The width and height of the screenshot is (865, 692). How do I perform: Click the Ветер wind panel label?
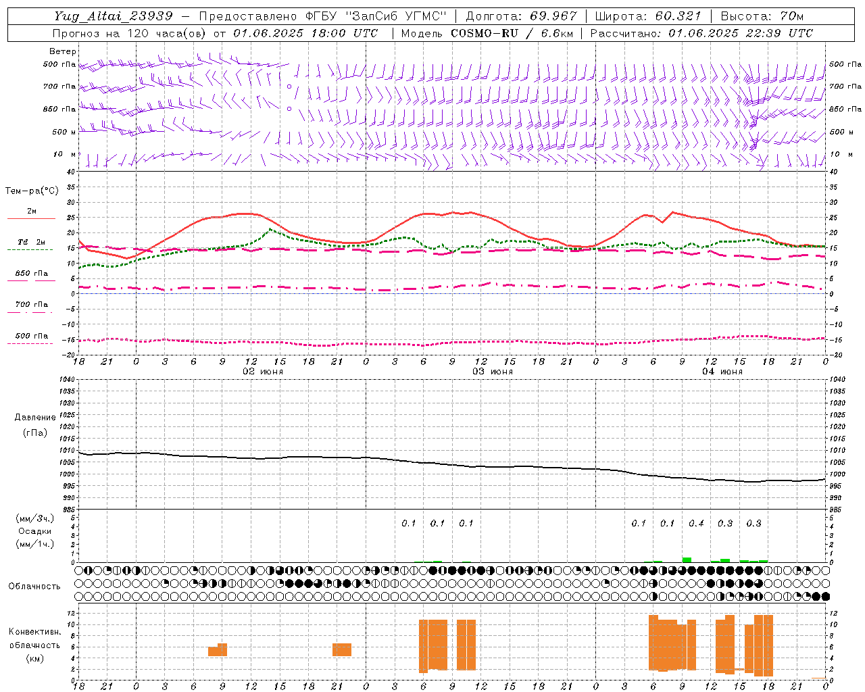[x=62, y=51]
